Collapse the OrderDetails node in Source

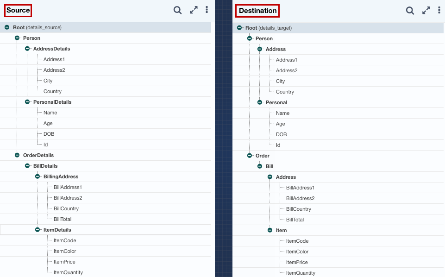click(17, 155)
